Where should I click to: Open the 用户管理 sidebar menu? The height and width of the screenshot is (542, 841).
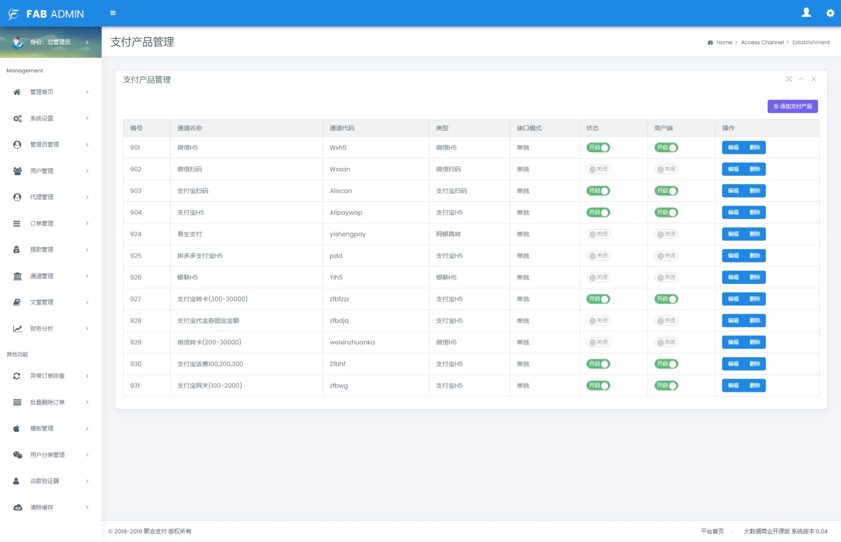41,171
